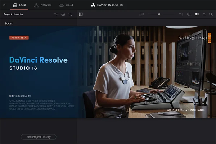Image resolution: width=216 pixels, height=144 pixels.
Task: Open the Network libraries tab
Action: point(43,5)
